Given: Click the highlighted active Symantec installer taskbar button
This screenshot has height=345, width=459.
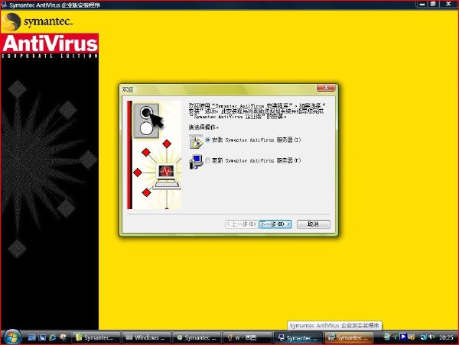Looking at the screenshot, I should pyautogui.click(x=348, y=337).
